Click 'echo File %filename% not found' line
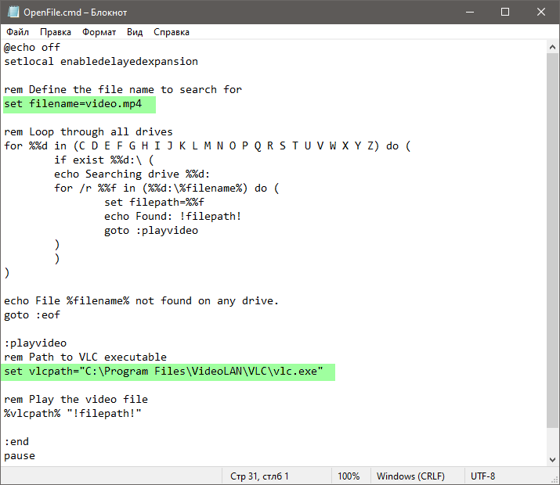The image size is (560, 485). click(141, 301)
